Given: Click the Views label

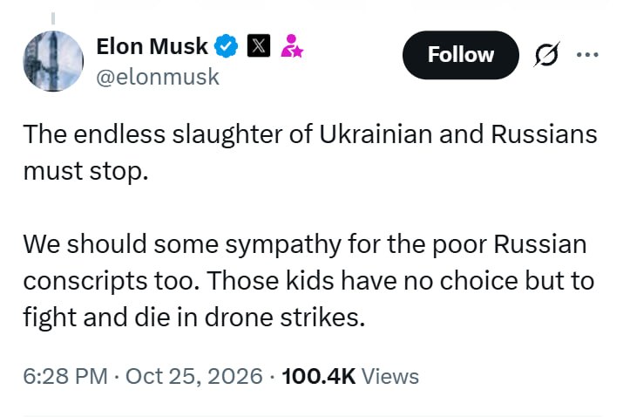Looking at the screenshot, I should (390, 376).
